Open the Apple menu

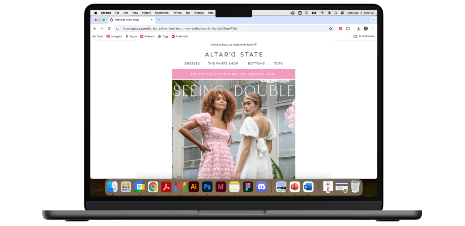pyautogui.click(x=95, y=13)
